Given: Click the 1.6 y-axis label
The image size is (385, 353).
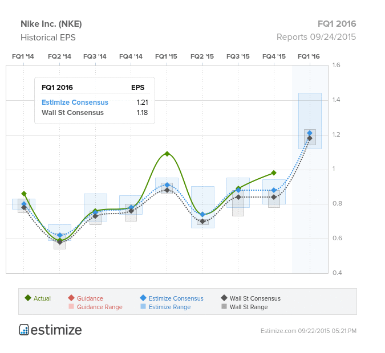Looking at the screenshot, I should click(x=337, y=65).
